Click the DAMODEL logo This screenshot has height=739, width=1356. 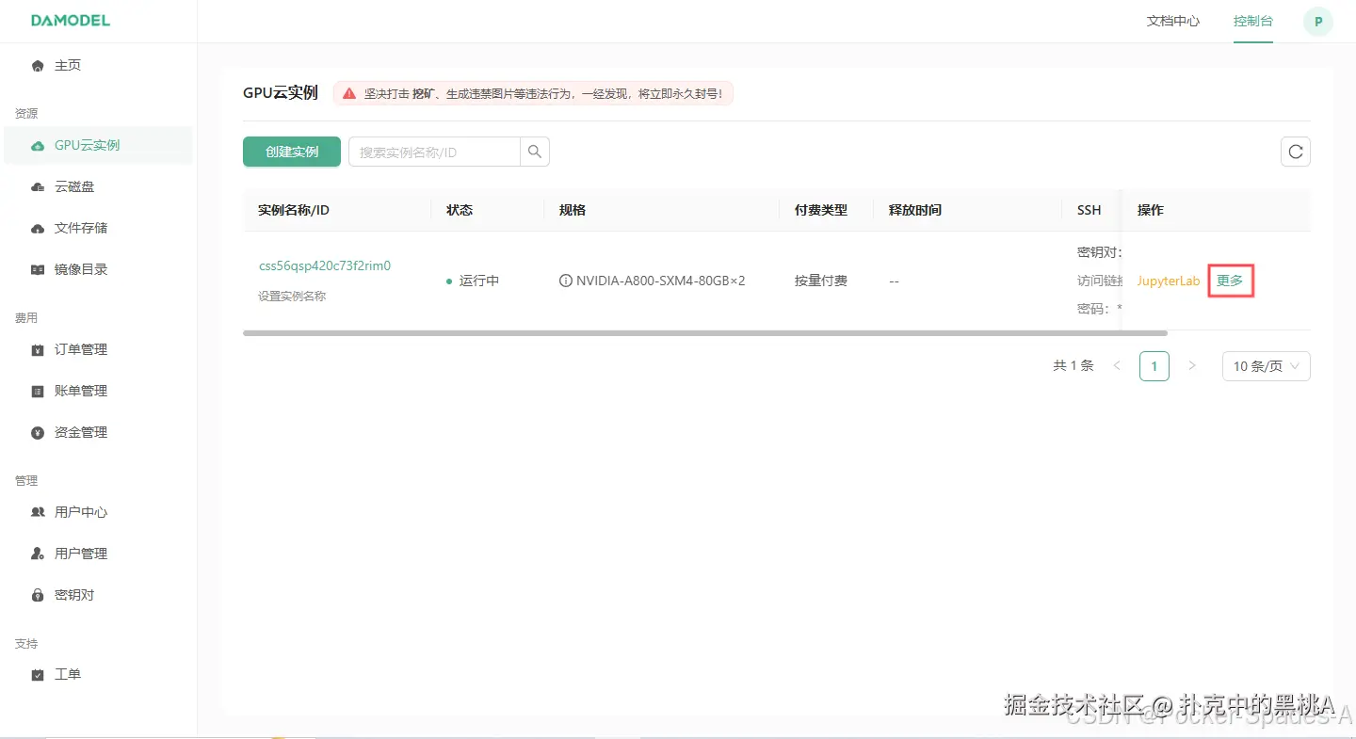(x=70, y=21)
